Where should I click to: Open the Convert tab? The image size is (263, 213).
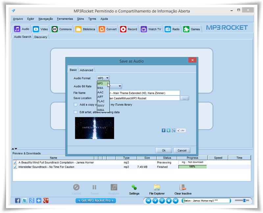pyautogui.click(x=108, y=29)
